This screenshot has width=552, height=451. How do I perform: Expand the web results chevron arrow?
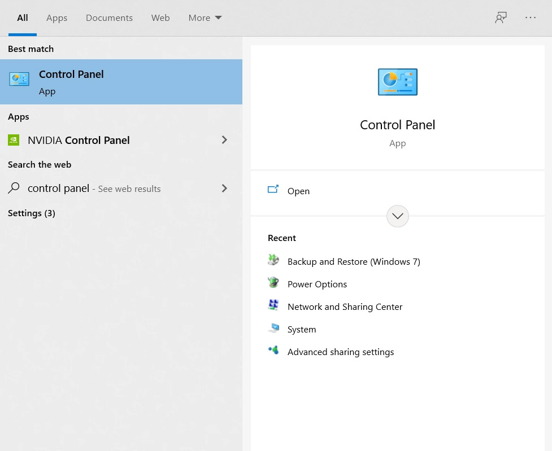pyautogui.click(x=224, y=189)
